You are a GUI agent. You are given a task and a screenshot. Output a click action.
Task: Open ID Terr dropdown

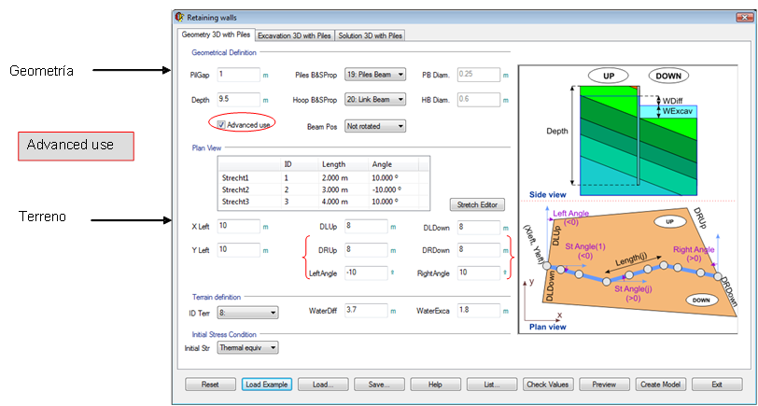coord(247,314)
